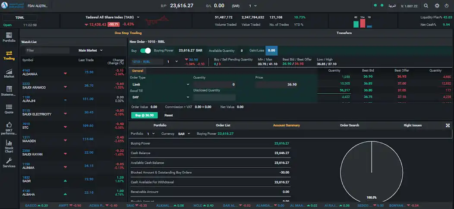This screenshot has width=454, height=209.
Task: Click best offer price 37.00 in depth
Action: (x=401, y=83)
